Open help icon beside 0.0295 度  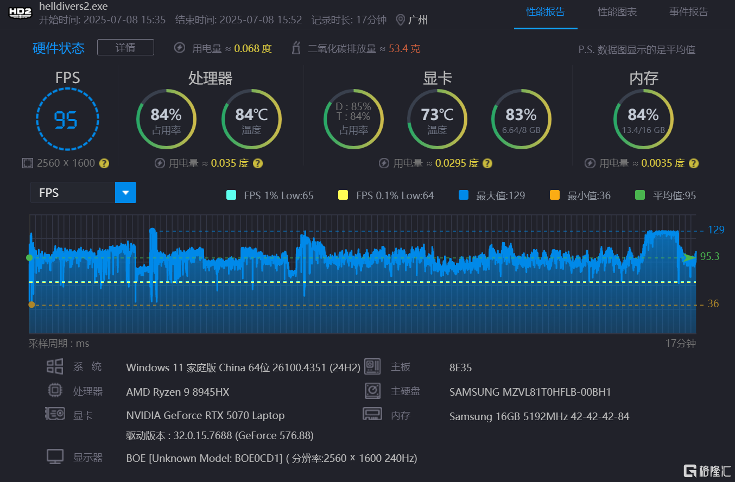(x=487, y=163)
